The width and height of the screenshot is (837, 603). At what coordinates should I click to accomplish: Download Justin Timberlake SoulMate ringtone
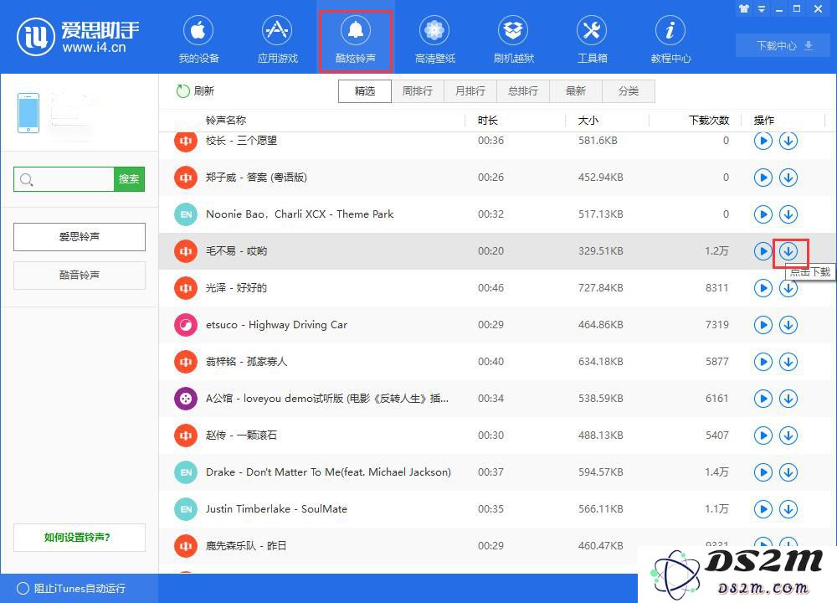pyautogui.click(x=788, y=509)
